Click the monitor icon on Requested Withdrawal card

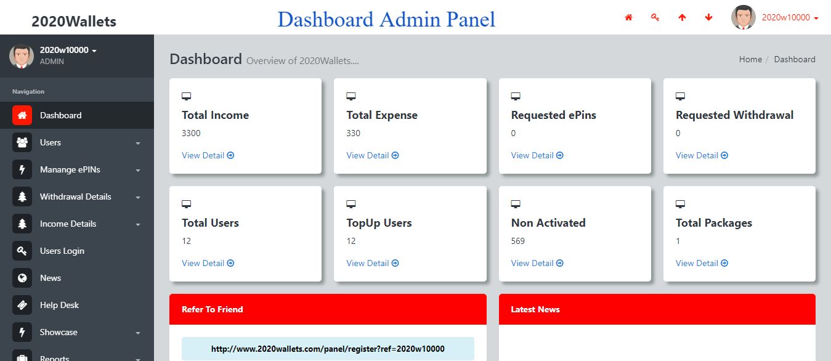(681, 96)
